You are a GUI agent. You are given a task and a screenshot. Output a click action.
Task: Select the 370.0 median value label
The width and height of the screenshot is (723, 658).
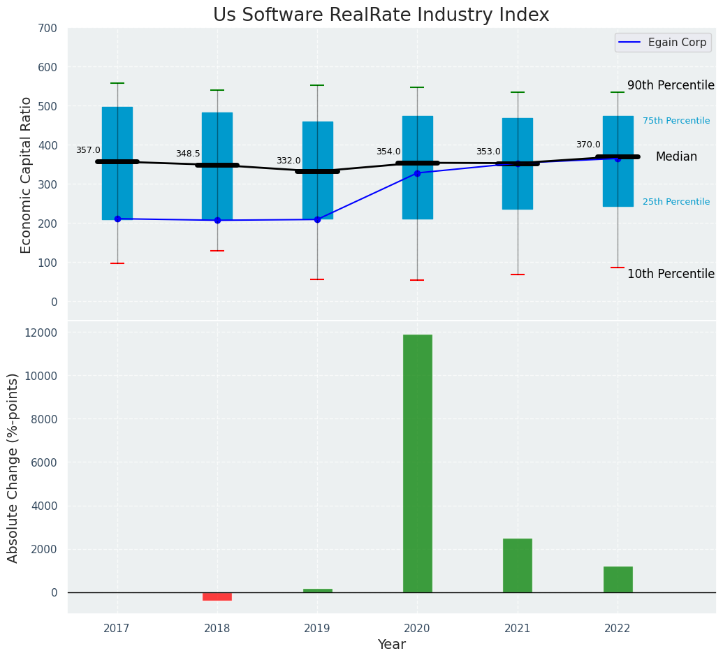pos(587,145)
